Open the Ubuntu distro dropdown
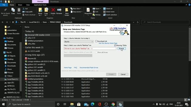The image size is (191, 107). pyautogui.click(x=78, y=42)
